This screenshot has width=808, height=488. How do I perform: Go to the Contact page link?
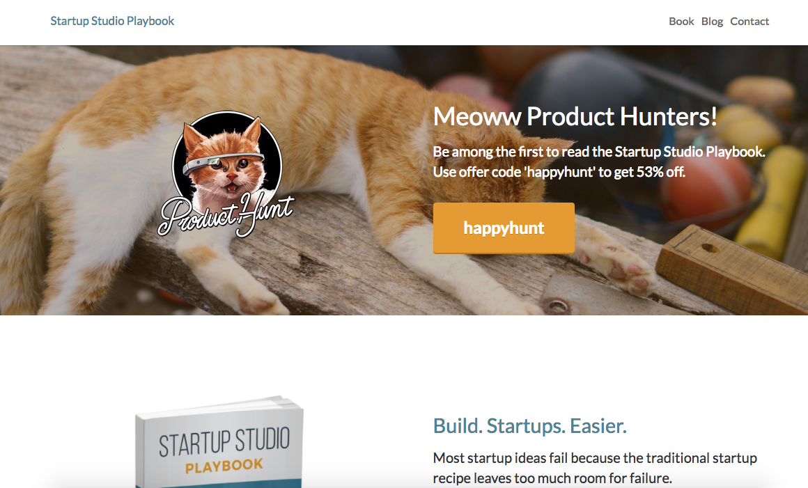click(x=749, y=22)
